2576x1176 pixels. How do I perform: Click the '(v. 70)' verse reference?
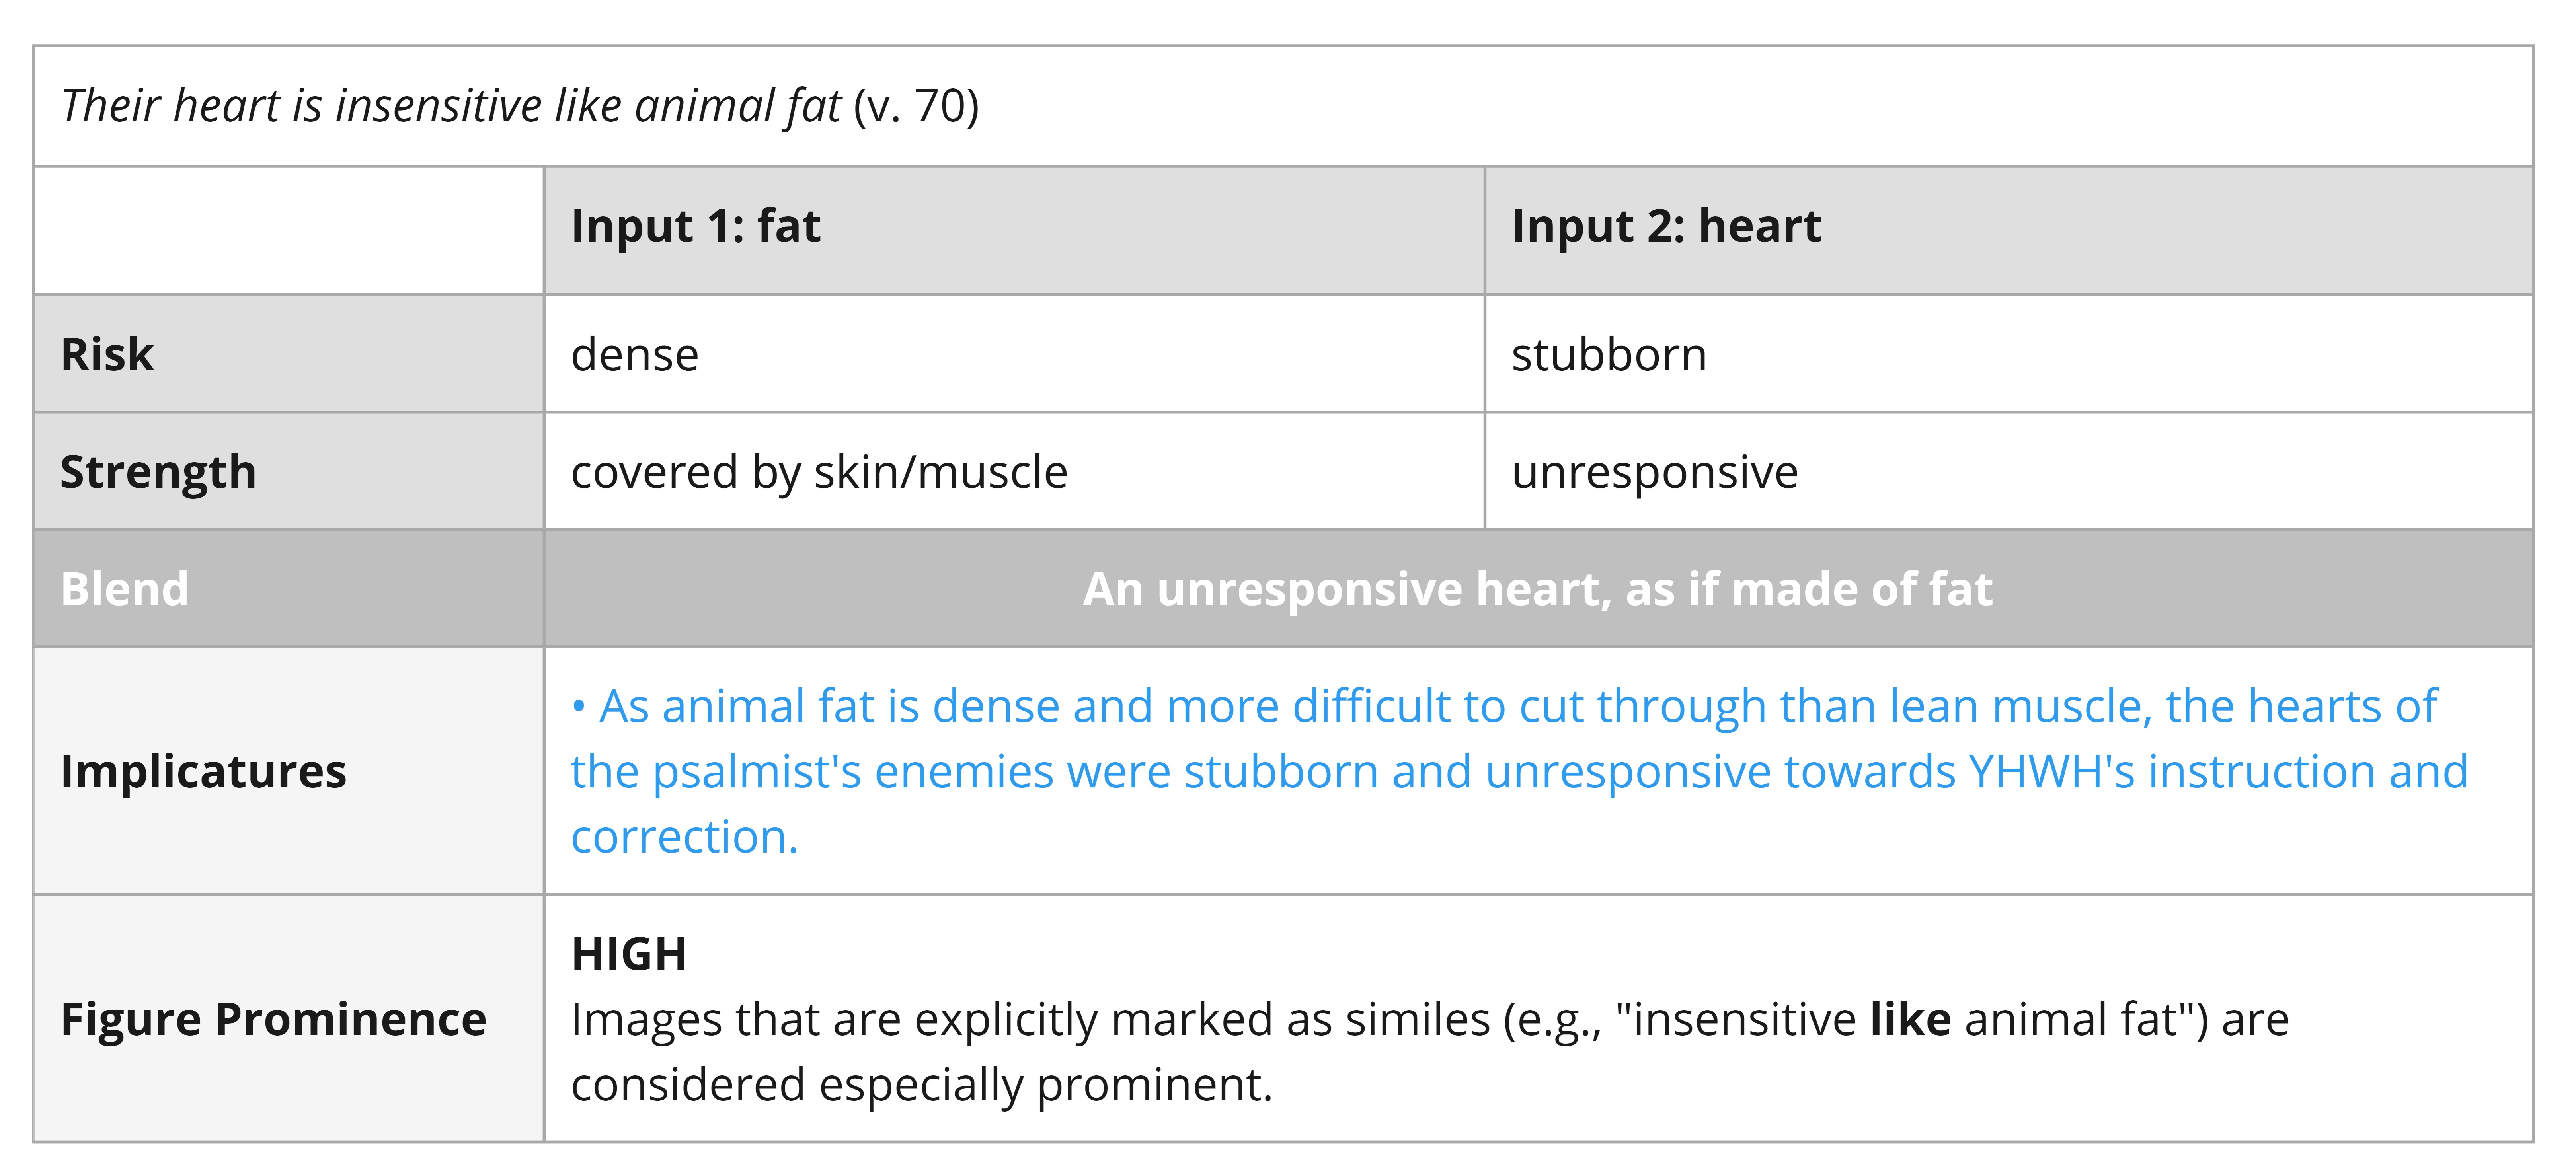tap(916, 106)
